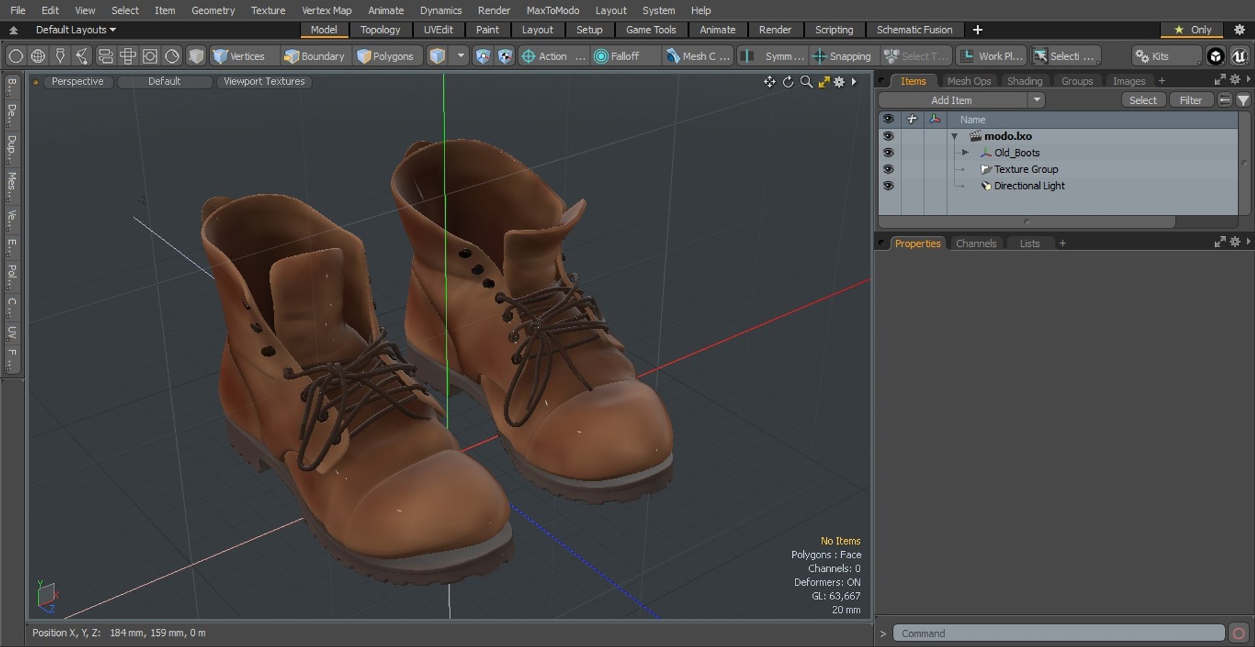Toggle Snapping in the toolbar
Screen dimensions: 1255x647
tap(842, 56)
